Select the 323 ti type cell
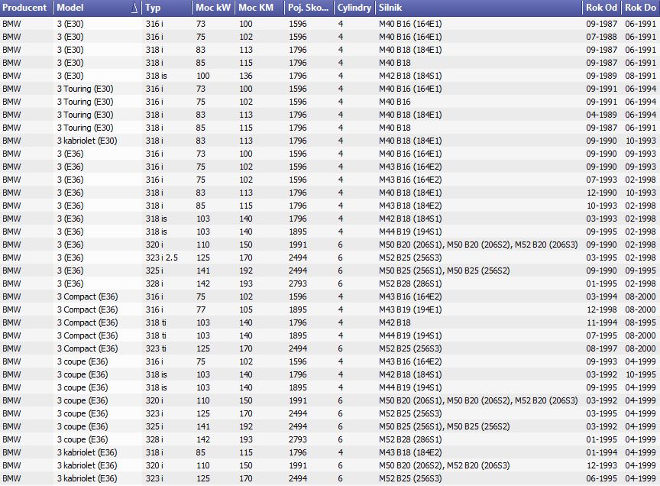Image resolution: width=660 pixels, height=486 pixels. tap(156, 348)
